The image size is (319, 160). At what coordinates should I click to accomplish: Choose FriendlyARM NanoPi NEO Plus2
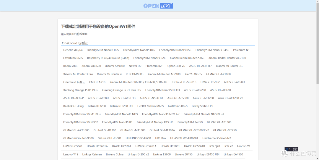204,114
